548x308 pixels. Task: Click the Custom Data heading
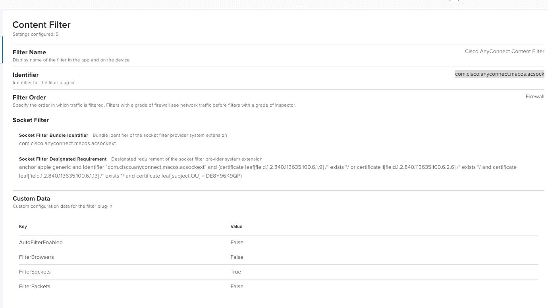coord(31,199)
